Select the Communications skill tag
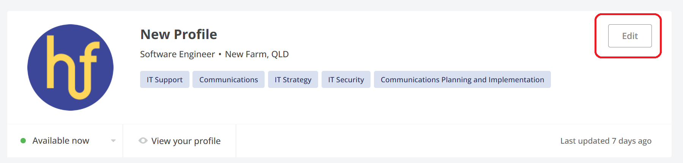Screen dimensions: 683x163 (228, 80)
